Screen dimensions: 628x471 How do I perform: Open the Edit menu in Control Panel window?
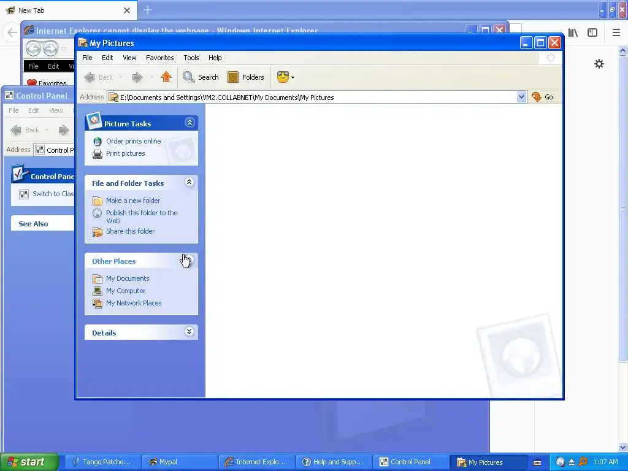(34, 110)
